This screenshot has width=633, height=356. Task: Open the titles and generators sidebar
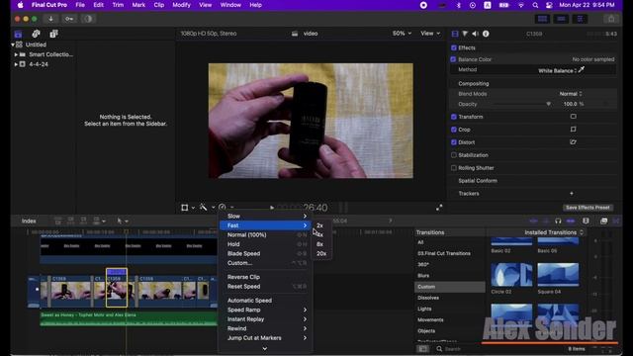click(x=53, y=34)
